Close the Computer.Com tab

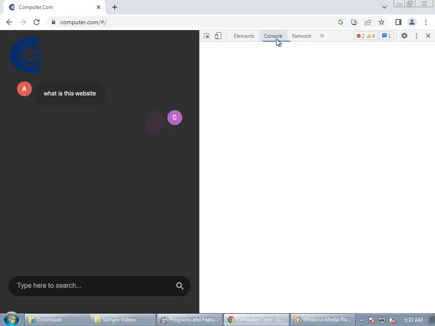pyautogui.click(x=99, y=7)
